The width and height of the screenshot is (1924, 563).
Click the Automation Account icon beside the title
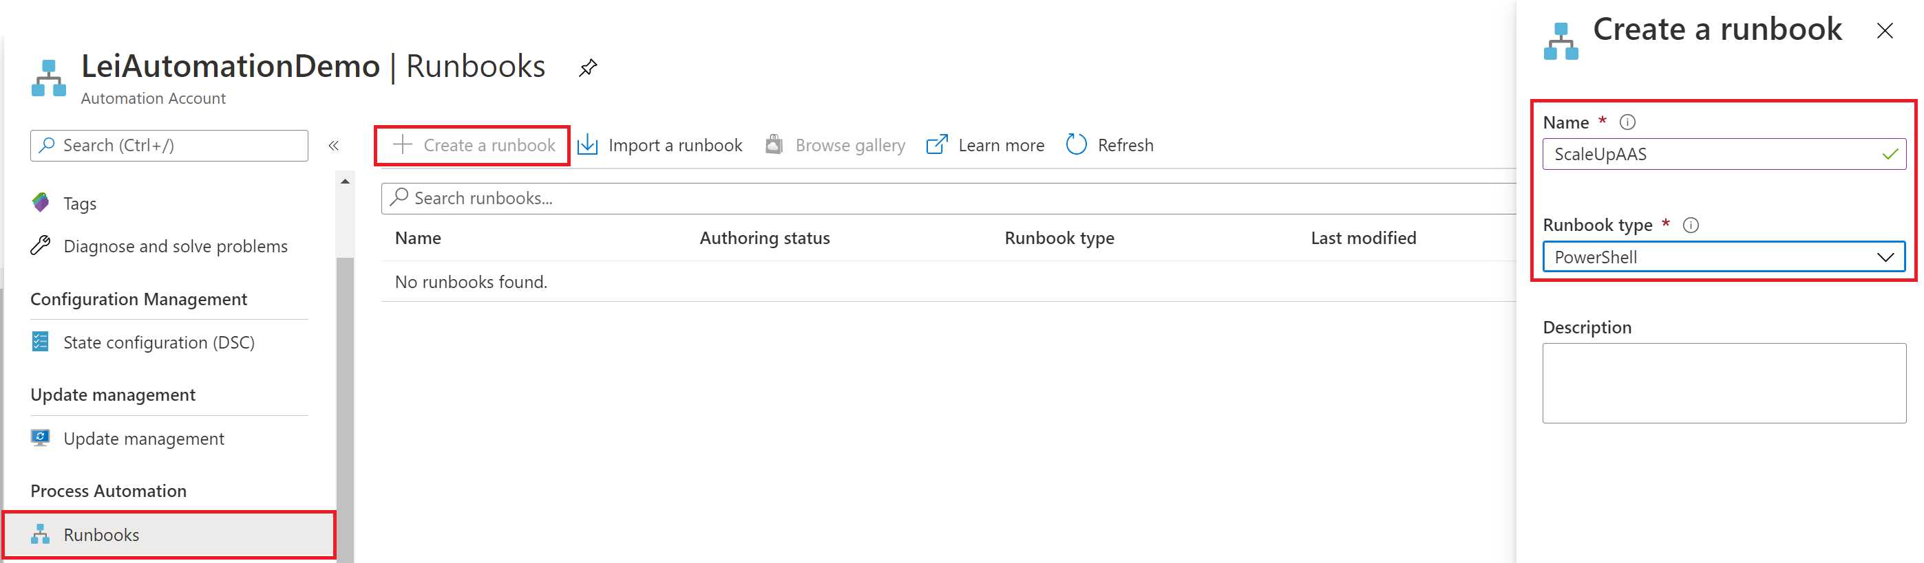49,78
